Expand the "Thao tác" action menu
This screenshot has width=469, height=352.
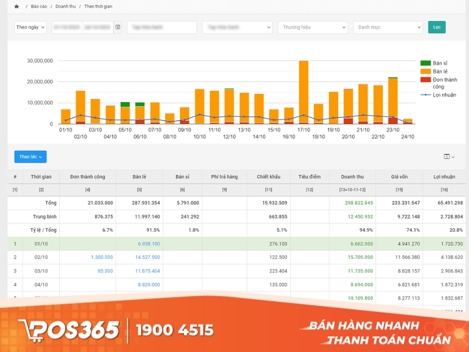tap(30, 156)
